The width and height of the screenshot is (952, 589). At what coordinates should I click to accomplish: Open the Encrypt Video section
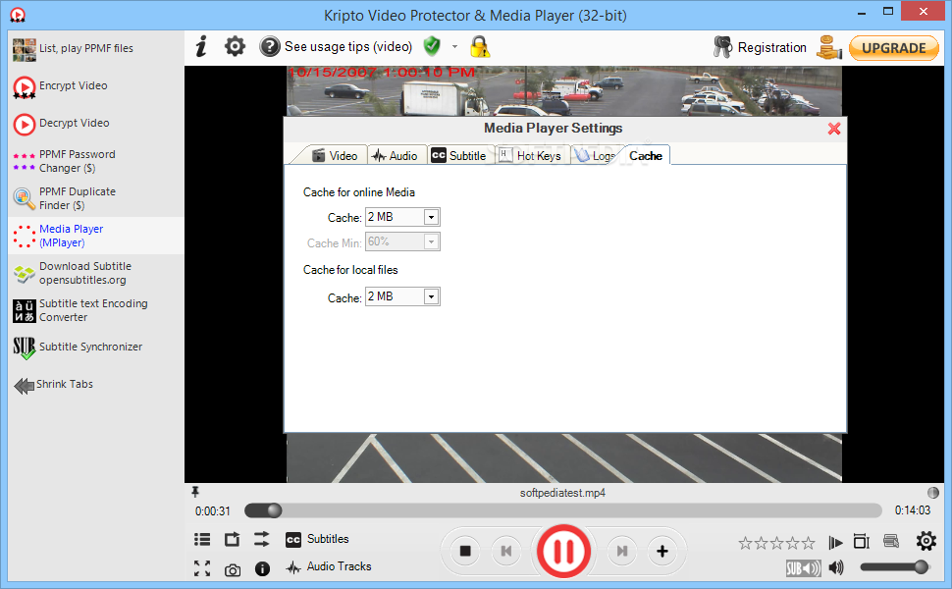click(x=96, y=86)
